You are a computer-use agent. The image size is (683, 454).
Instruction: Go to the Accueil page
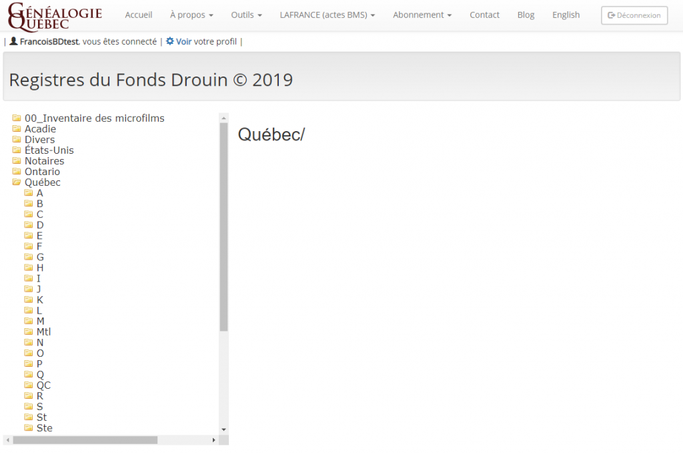point(139,15)
